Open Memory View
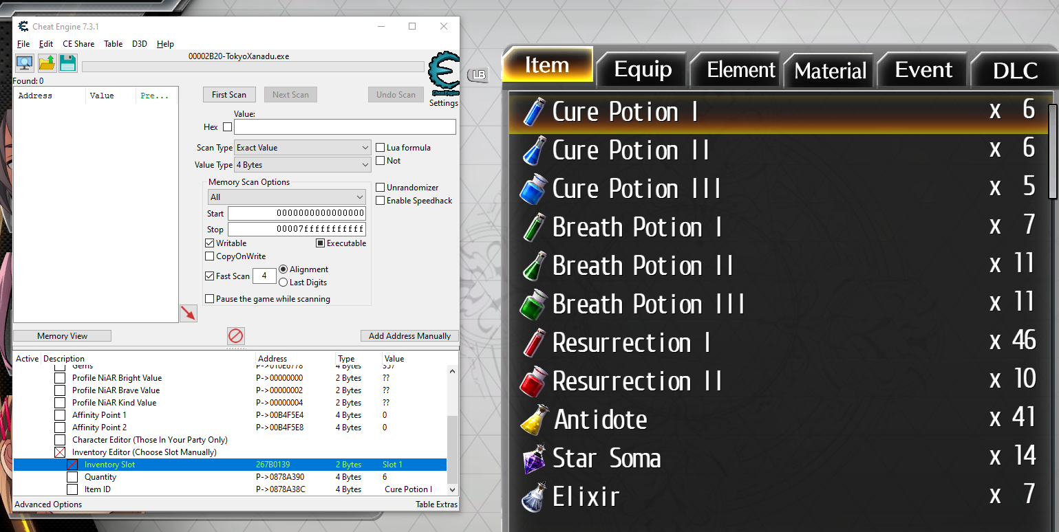 click(x=62, y=336)
